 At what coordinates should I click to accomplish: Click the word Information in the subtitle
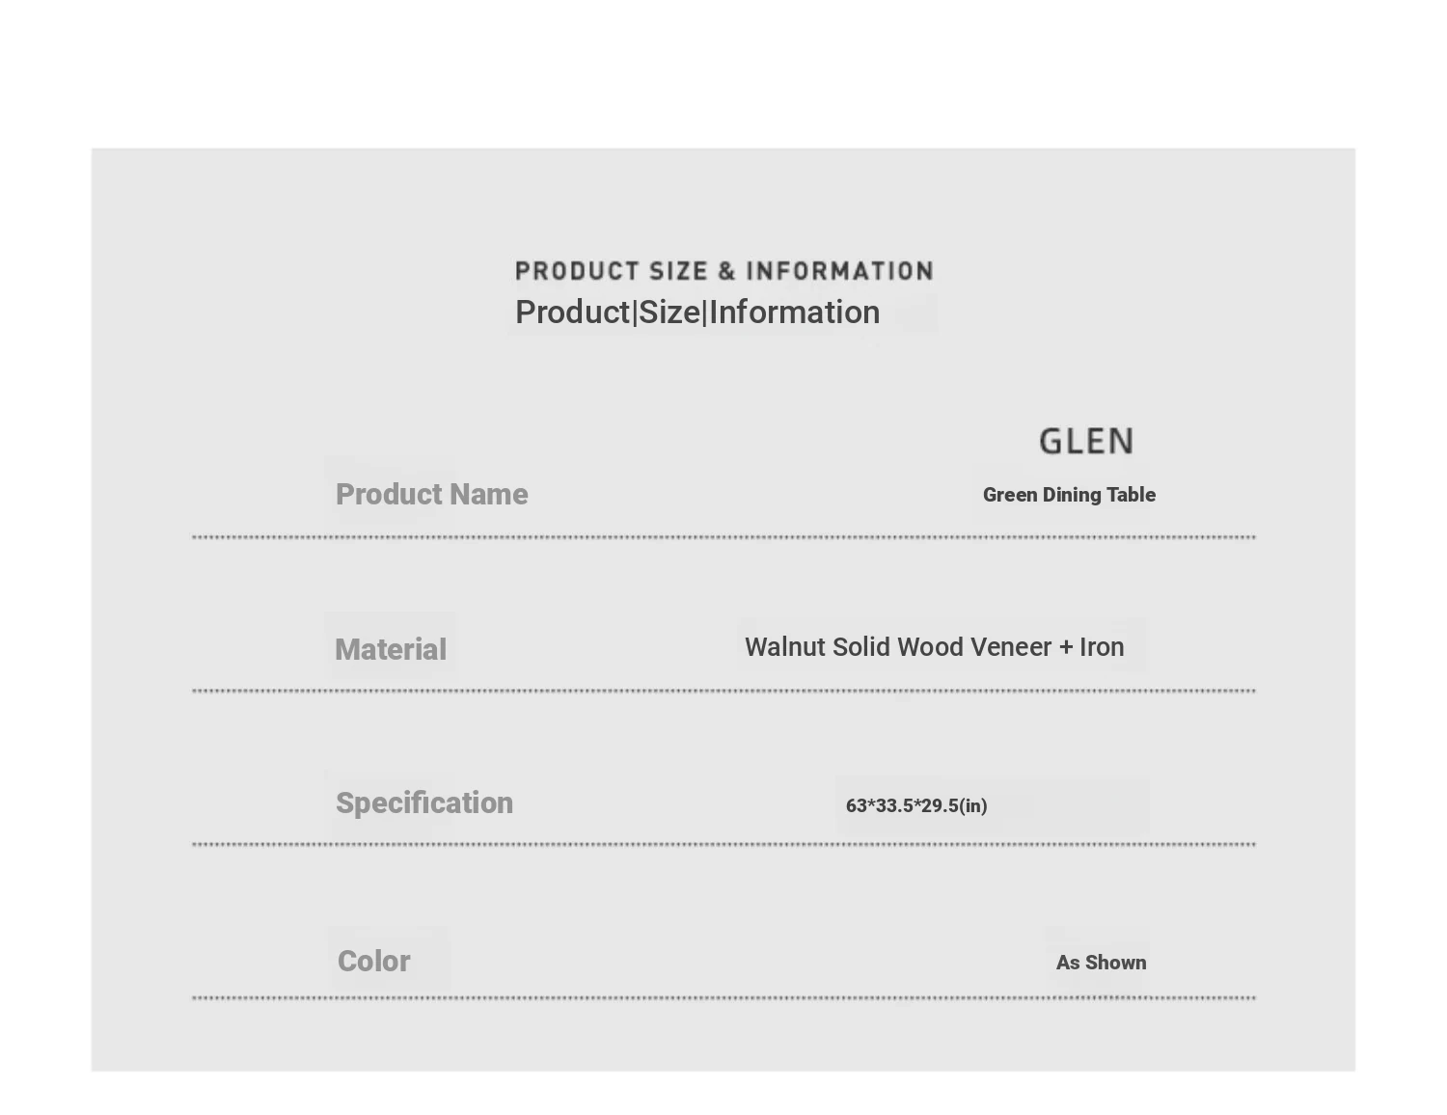click(795, 313)
